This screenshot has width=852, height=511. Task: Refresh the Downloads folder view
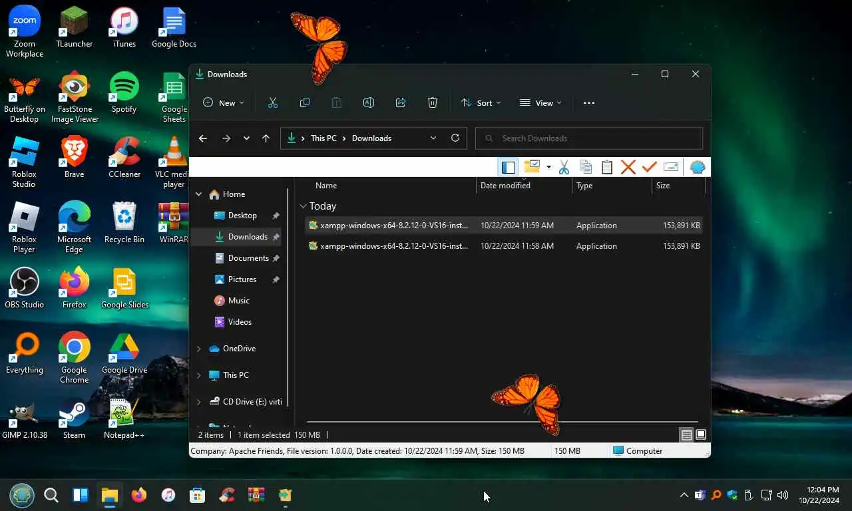(x=455, y=138)
